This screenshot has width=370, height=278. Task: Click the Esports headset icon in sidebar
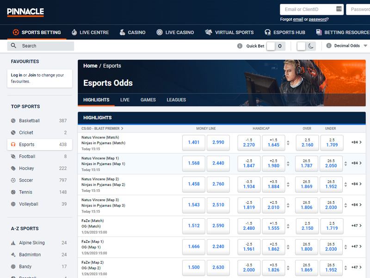coord(13,144)
